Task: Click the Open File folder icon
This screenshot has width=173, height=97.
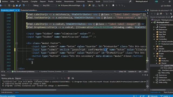Action: click(x=14, y=5)
